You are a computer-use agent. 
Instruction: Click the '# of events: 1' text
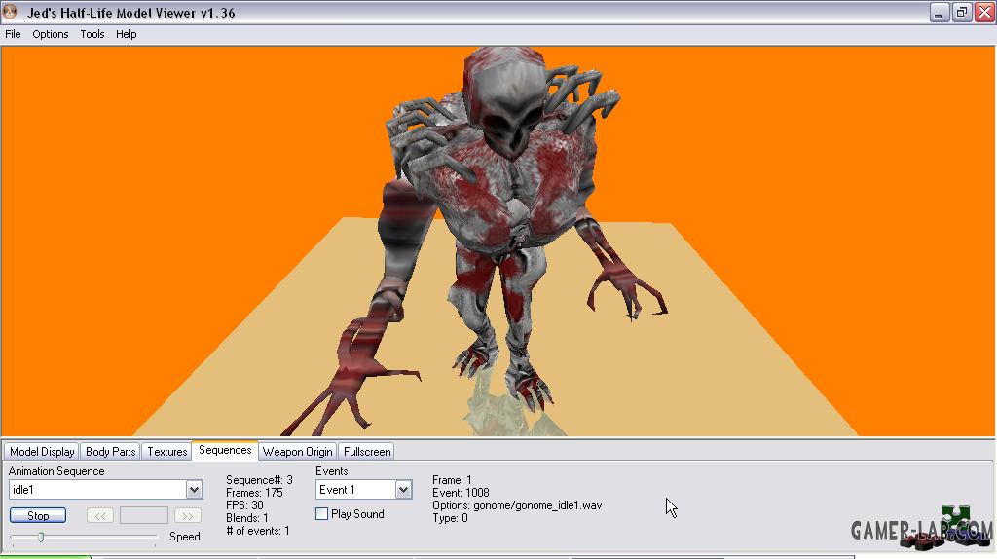tap(258, 531)
